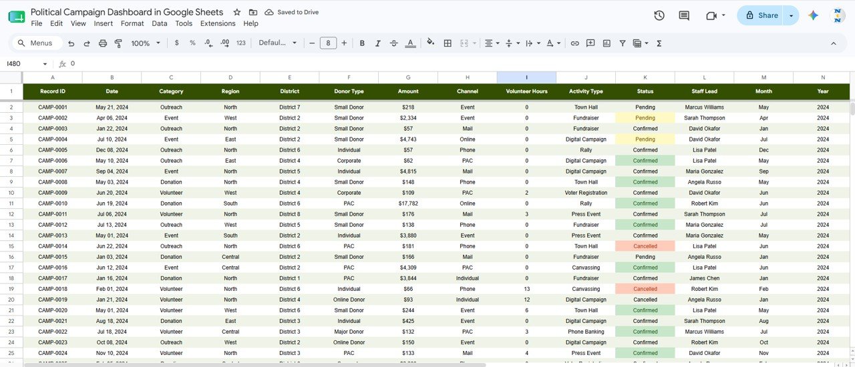Viewport: 855px width, 367px height.
Task: Open the View menu
Action: tap(78, 23)
